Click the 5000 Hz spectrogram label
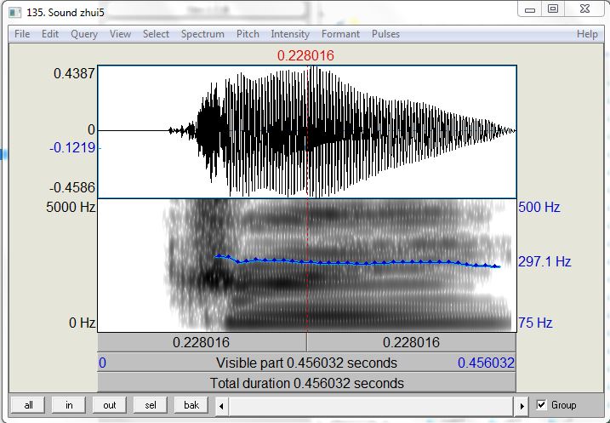 click(x=71, y=207)
